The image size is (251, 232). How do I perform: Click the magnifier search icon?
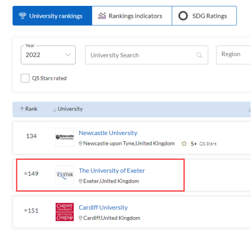tap(199, 55)
